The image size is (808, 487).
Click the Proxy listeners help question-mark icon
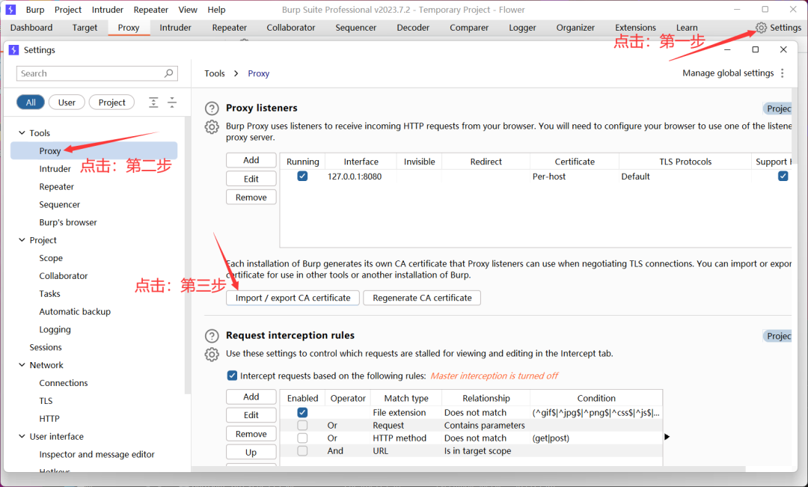pyautogui.click(x=212, y=108)
